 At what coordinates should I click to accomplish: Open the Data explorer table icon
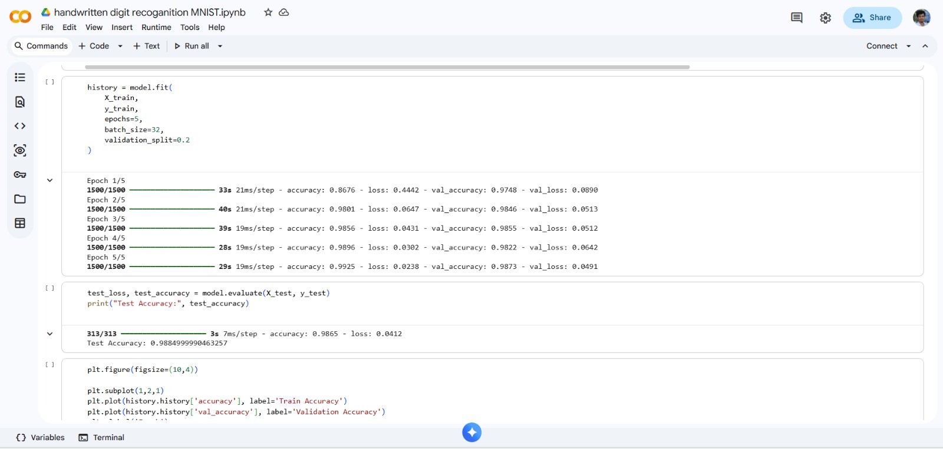(x=20, y=223)
